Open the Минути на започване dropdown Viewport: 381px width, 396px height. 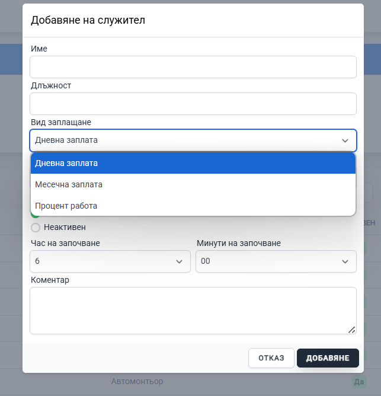pos(276,261)
